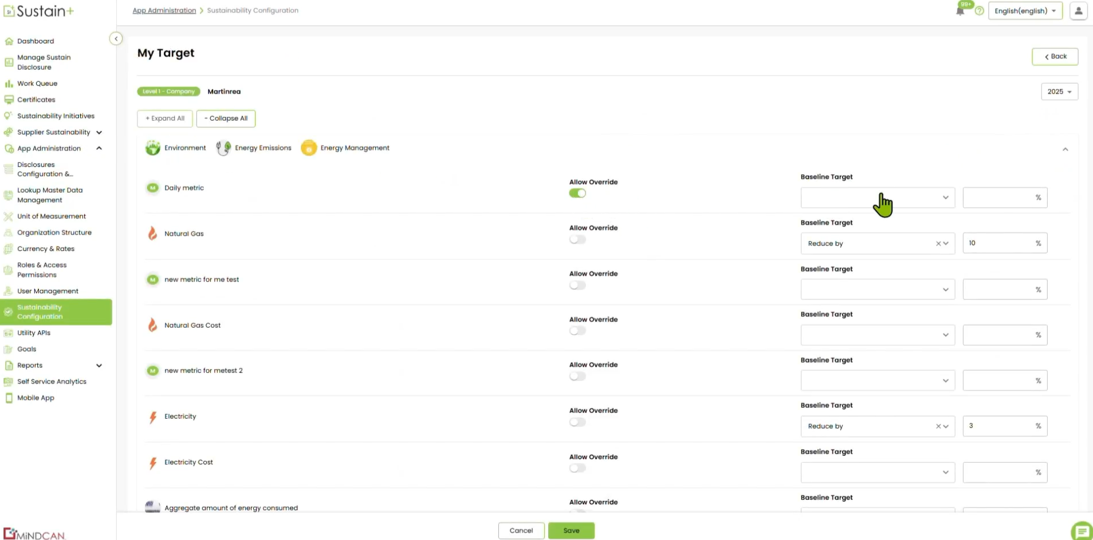This screenshot has height=540, width=1093.
Task: Open the English language dropdown
Action: pyautogui.click(x=1025, y=11)
